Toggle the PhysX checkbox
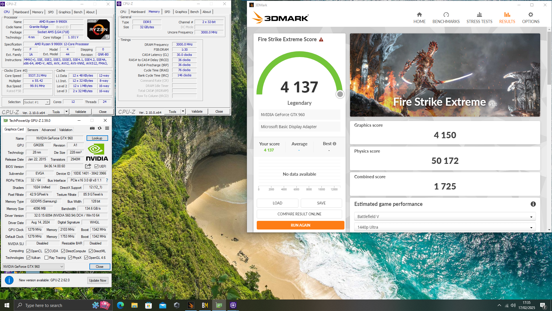 tap(70, 258)
